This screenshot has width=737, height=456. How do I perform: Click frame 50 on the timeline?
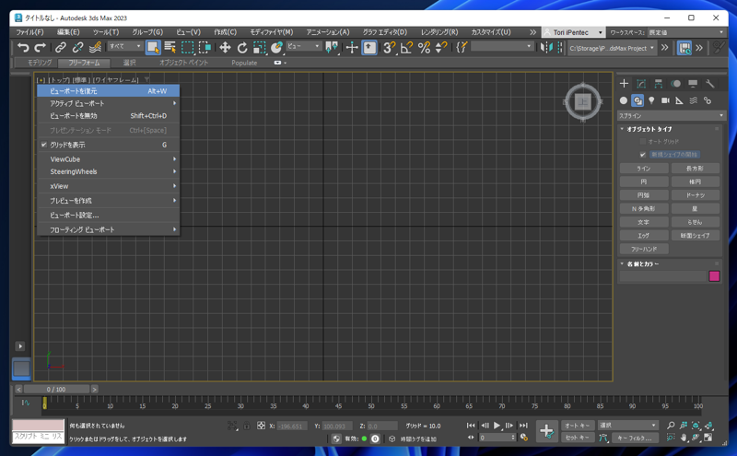(371, 403)
